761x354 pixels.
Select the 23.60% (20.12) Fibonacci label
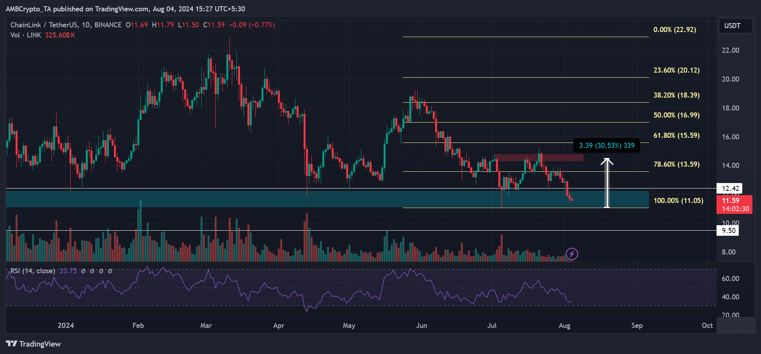pos(677,70)
